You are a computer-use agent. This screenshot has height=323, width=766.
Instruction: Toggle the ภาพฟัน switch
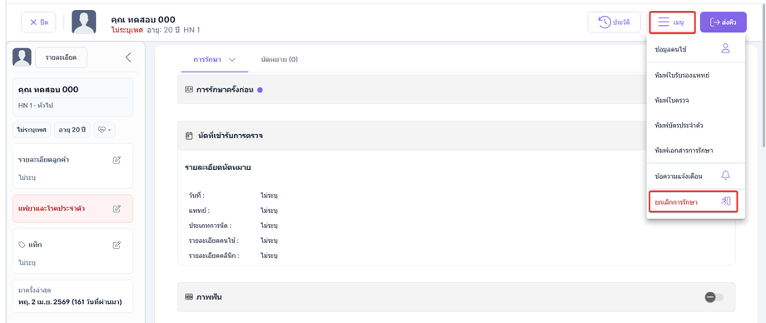[714, 297]
